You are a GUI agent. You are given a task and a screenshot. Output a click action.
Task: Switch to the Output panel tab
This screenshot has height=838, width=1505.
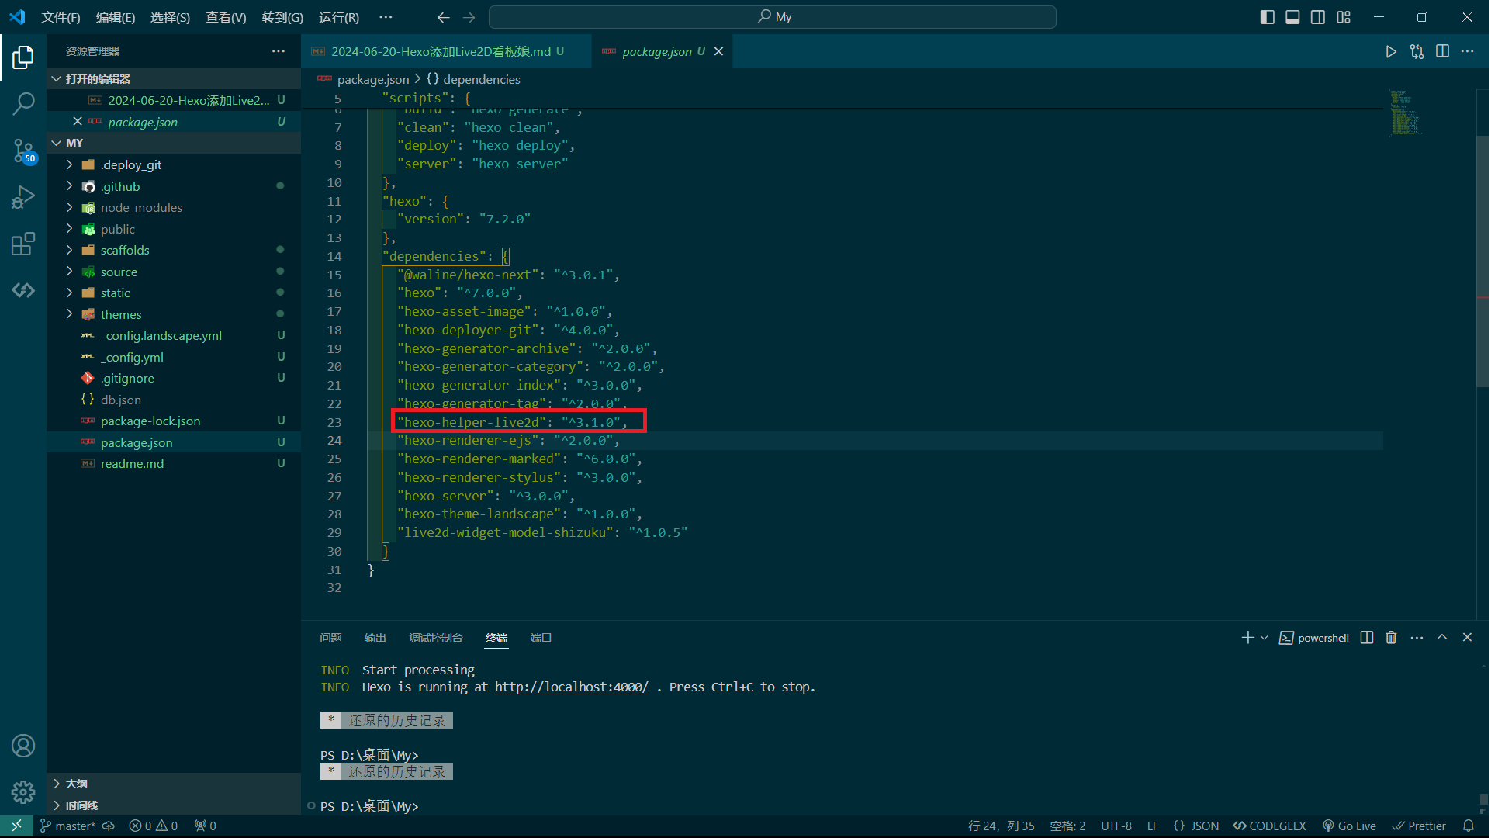pos(375,638)
